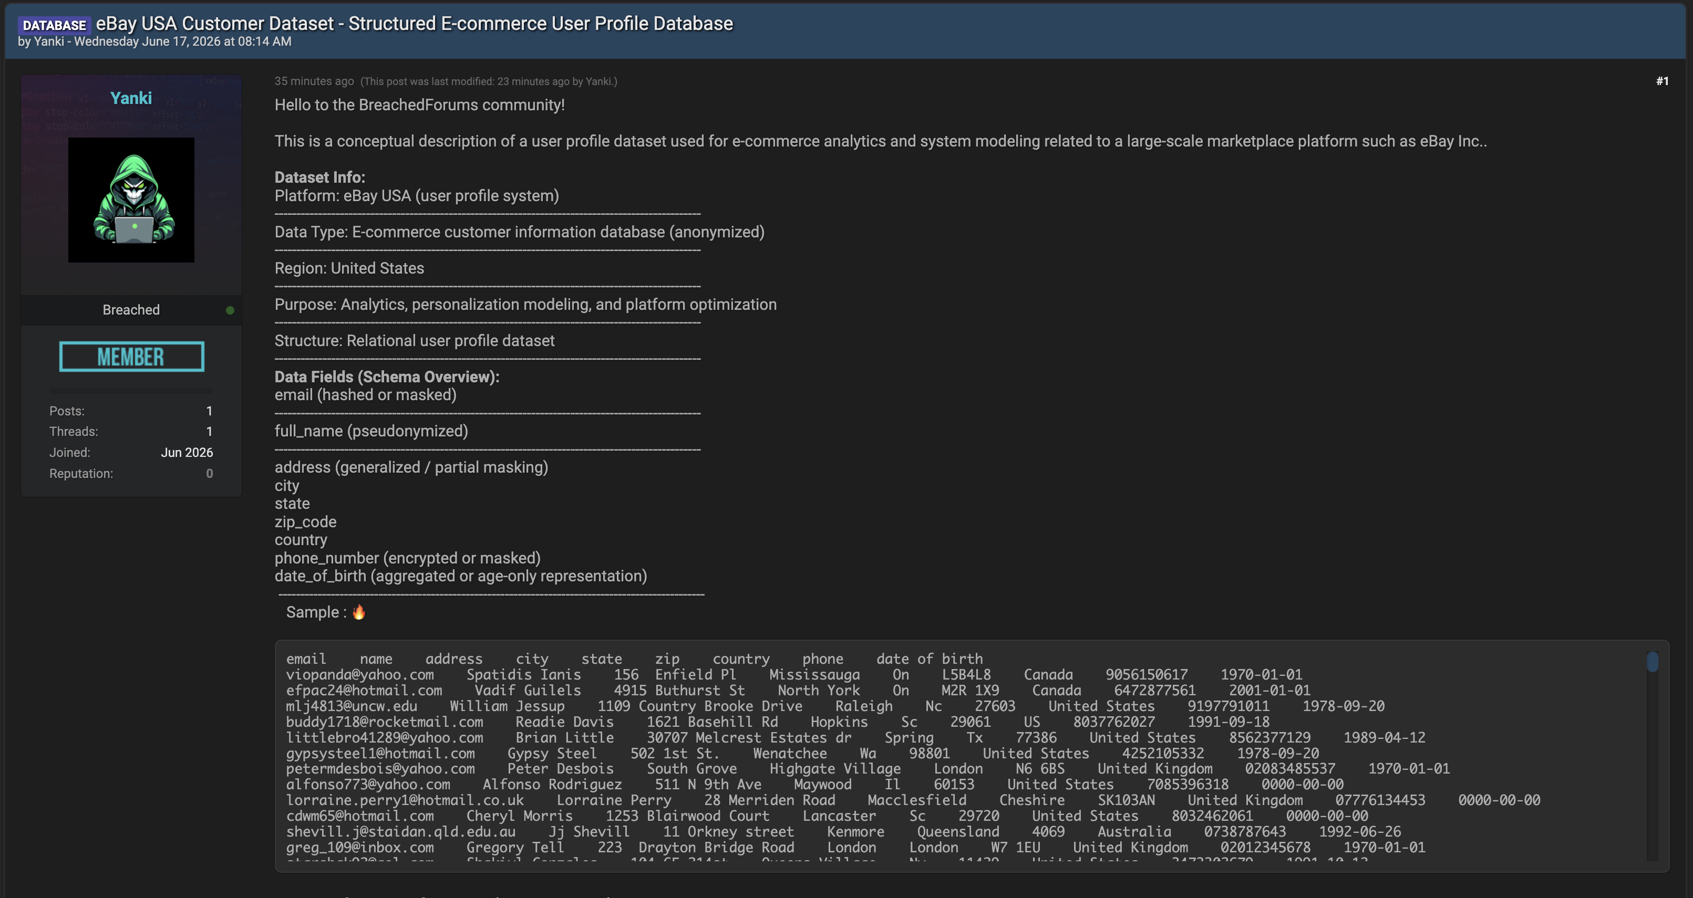Image resolution: width=1693 pixels, height=898 pixels.
Task: Click the lorraine.perry1@hotmail.co.uk sample row
Action: point(913,800)
